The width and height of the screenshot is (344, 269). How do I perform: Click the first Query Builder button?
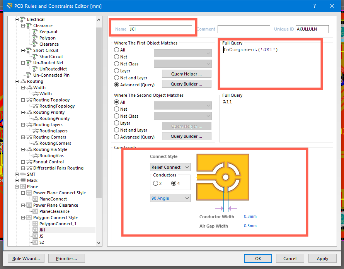pyautogui.click(x=186, y=84)
